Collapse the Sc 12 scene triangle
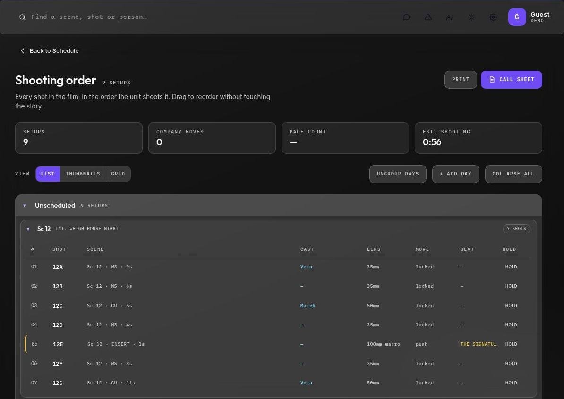Screen dimensions: 564x399 tap(28, 229)
